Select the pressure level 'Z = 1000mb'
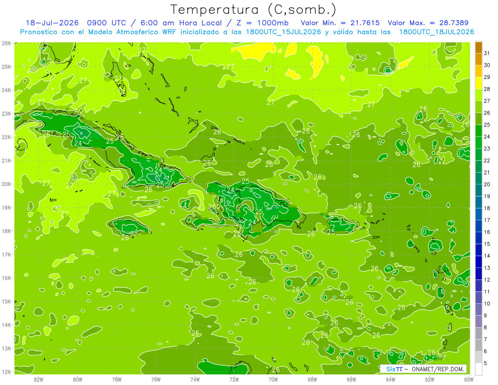 (x=262, y=23)
